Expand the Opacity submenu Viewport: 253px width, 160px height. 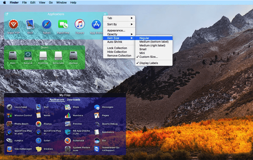tap(119, 34)
